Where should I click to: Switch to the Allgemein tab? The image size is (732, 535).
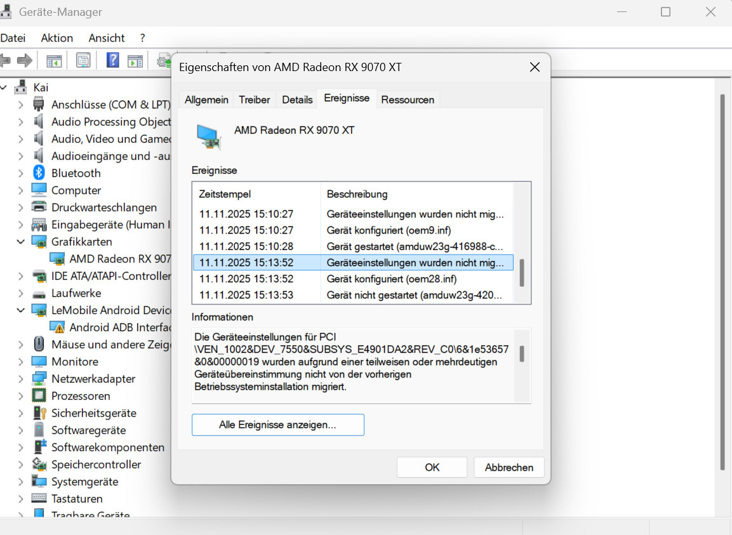coord(206,100)
